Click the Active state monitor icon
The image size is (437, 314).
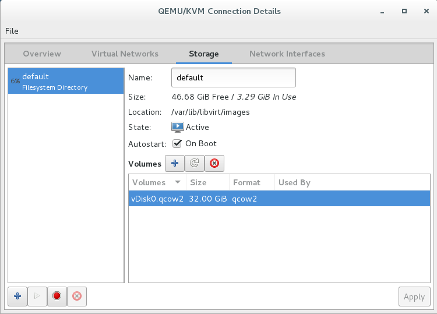tap(178, 127)
